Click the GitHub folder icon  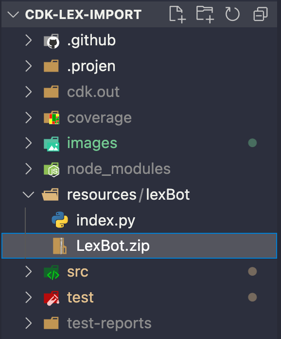52,41
